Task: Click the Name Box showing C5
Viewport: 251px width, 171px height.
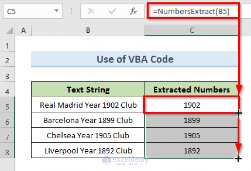Action: pyautogui.click(x=33, y=11)
